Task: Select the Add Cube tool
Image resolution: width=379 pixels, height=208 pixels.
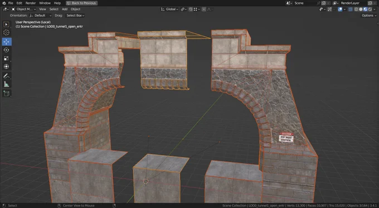Action: pyautogui.click(x=6, y=93)
